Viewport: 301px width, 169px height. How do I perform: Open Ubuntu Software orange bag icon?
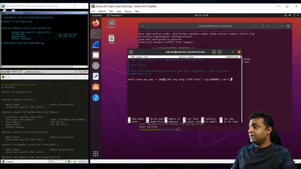tap(95, 87)
